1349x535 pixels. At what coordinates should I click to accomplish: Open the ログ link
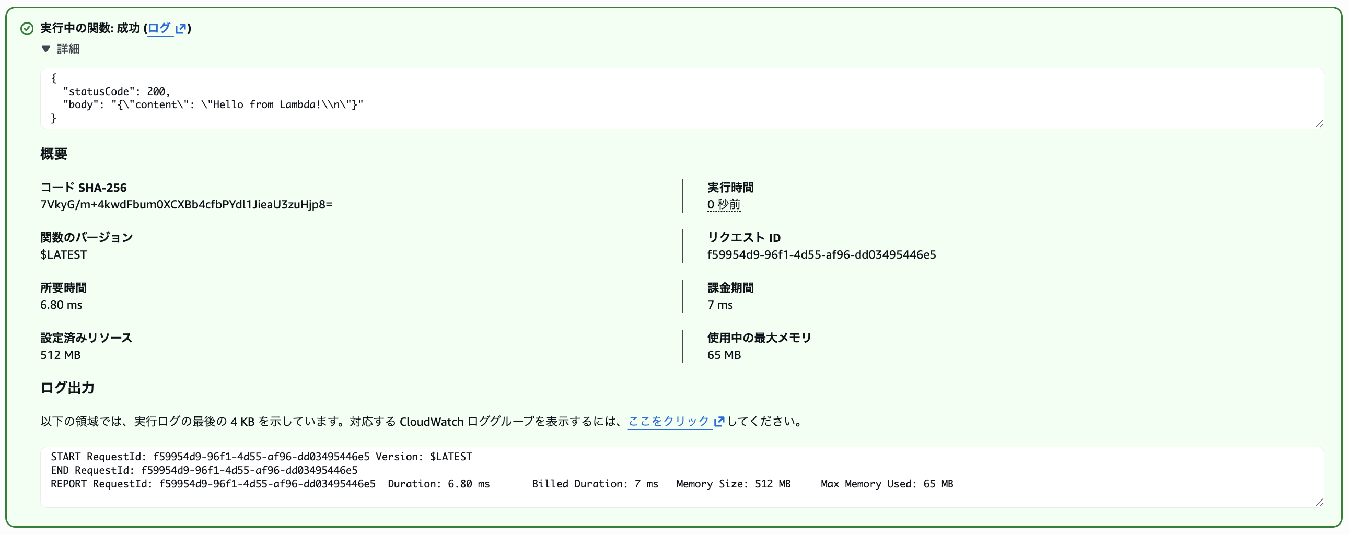tap(159, 29)
